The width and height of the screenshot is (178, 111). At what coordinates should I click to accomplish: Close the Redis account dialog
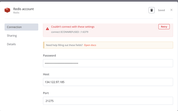point(171,10)
